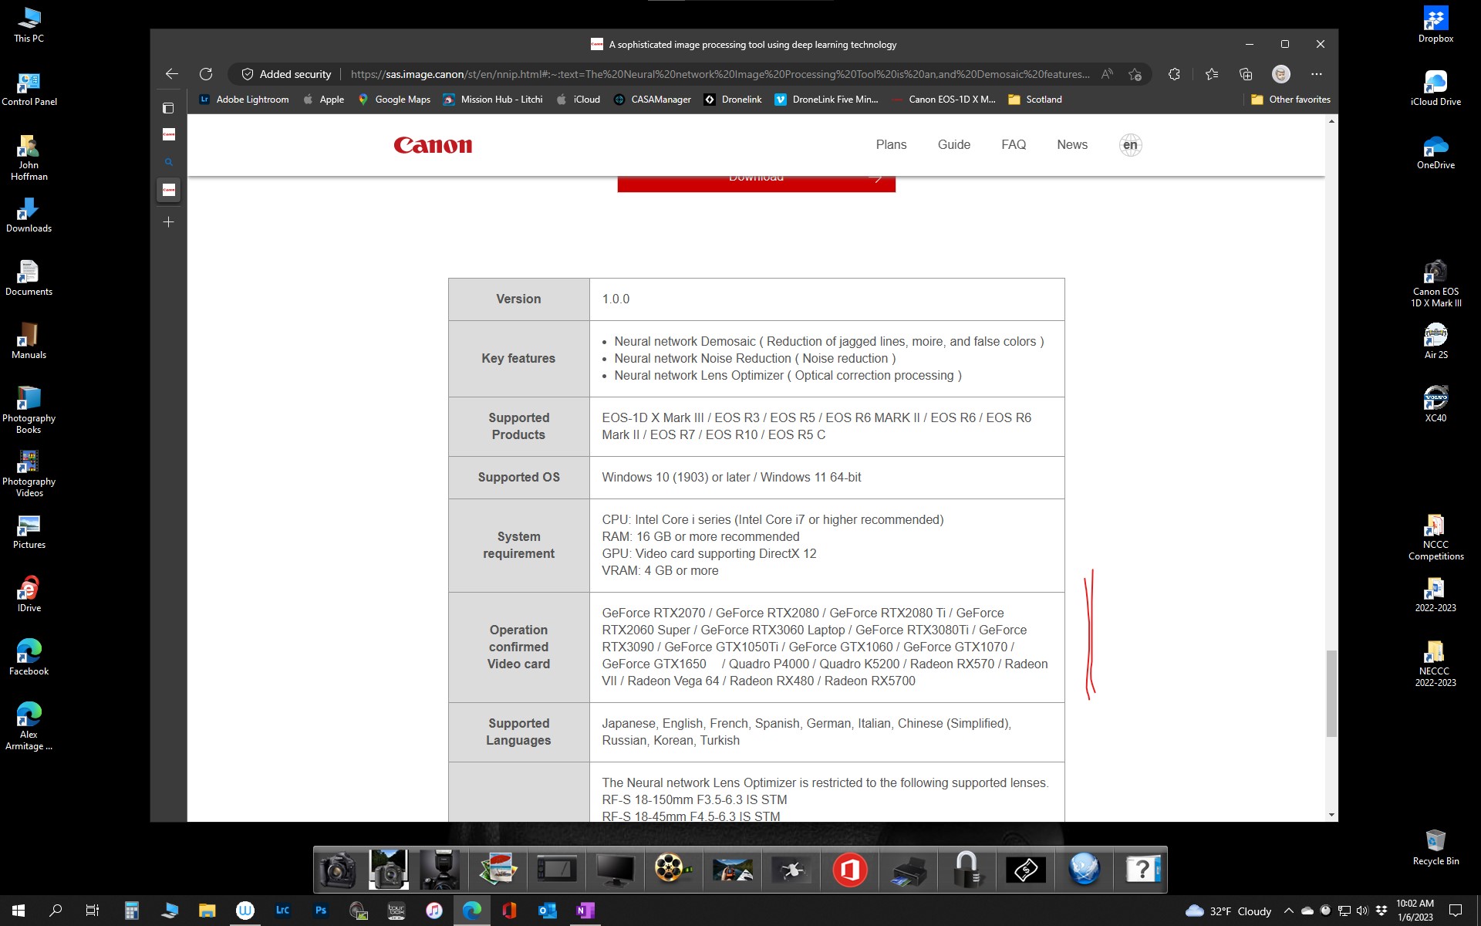Viewport: 1481px width, 926px height.
Task: Refresh the Canon page
Action: coord(206,74)
